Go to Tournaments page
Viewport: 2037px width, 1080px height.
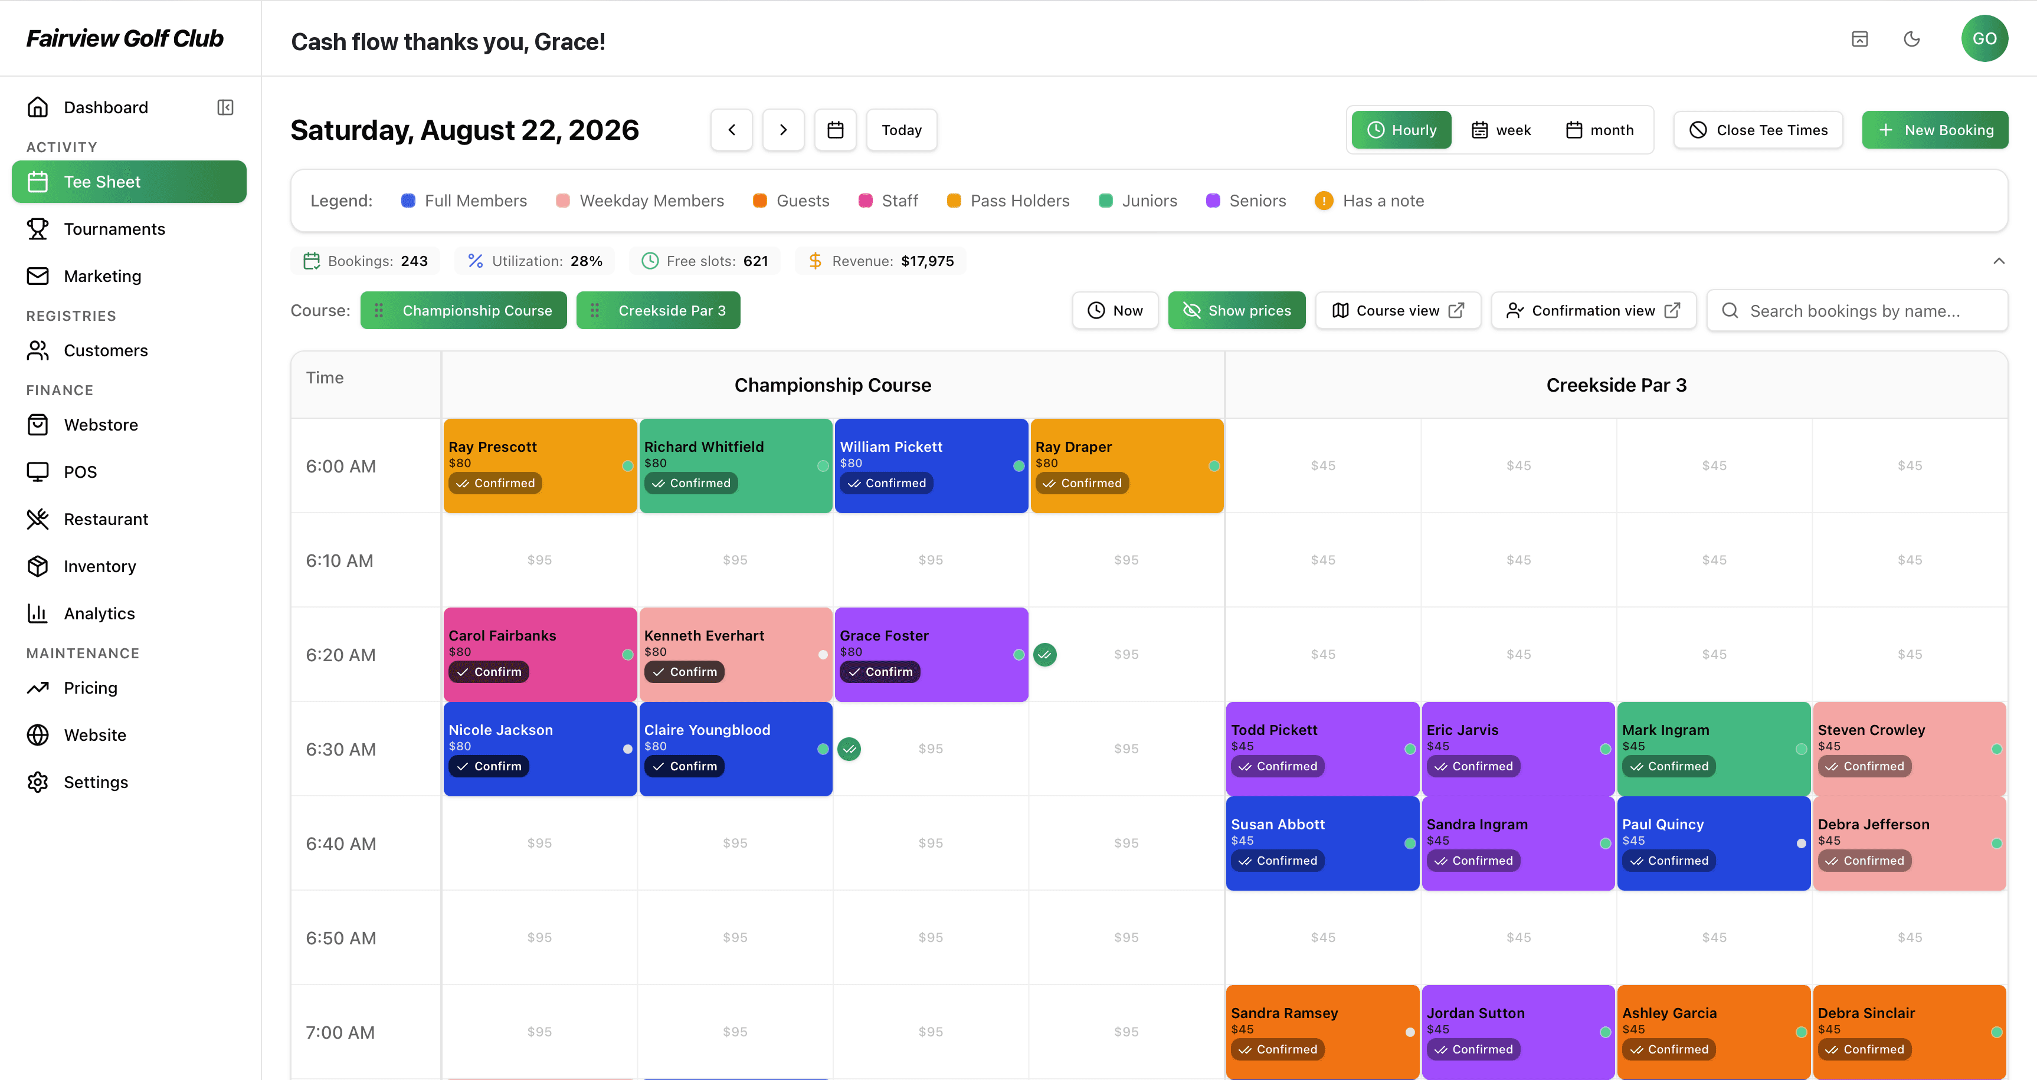point(129,229)
